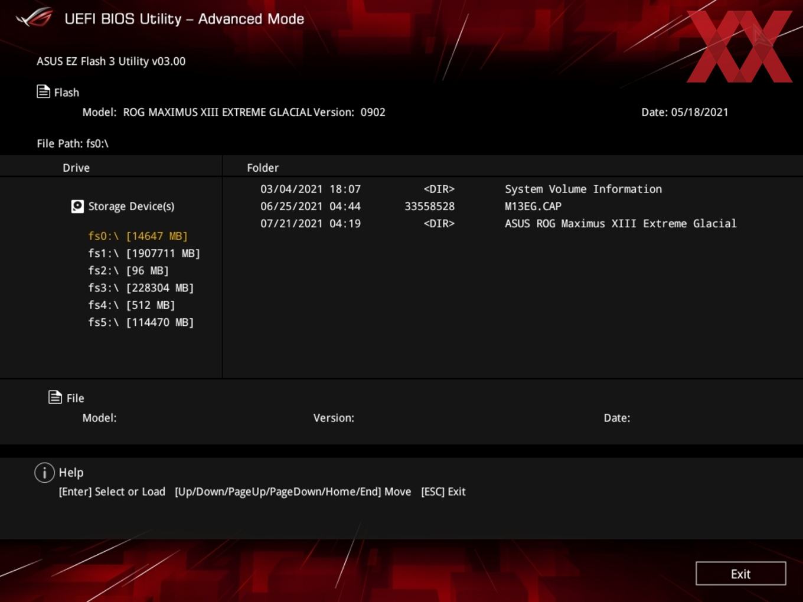This screenshot has width=803, height=602.
Task: Click the ROG logo icon
Action: 34,18
